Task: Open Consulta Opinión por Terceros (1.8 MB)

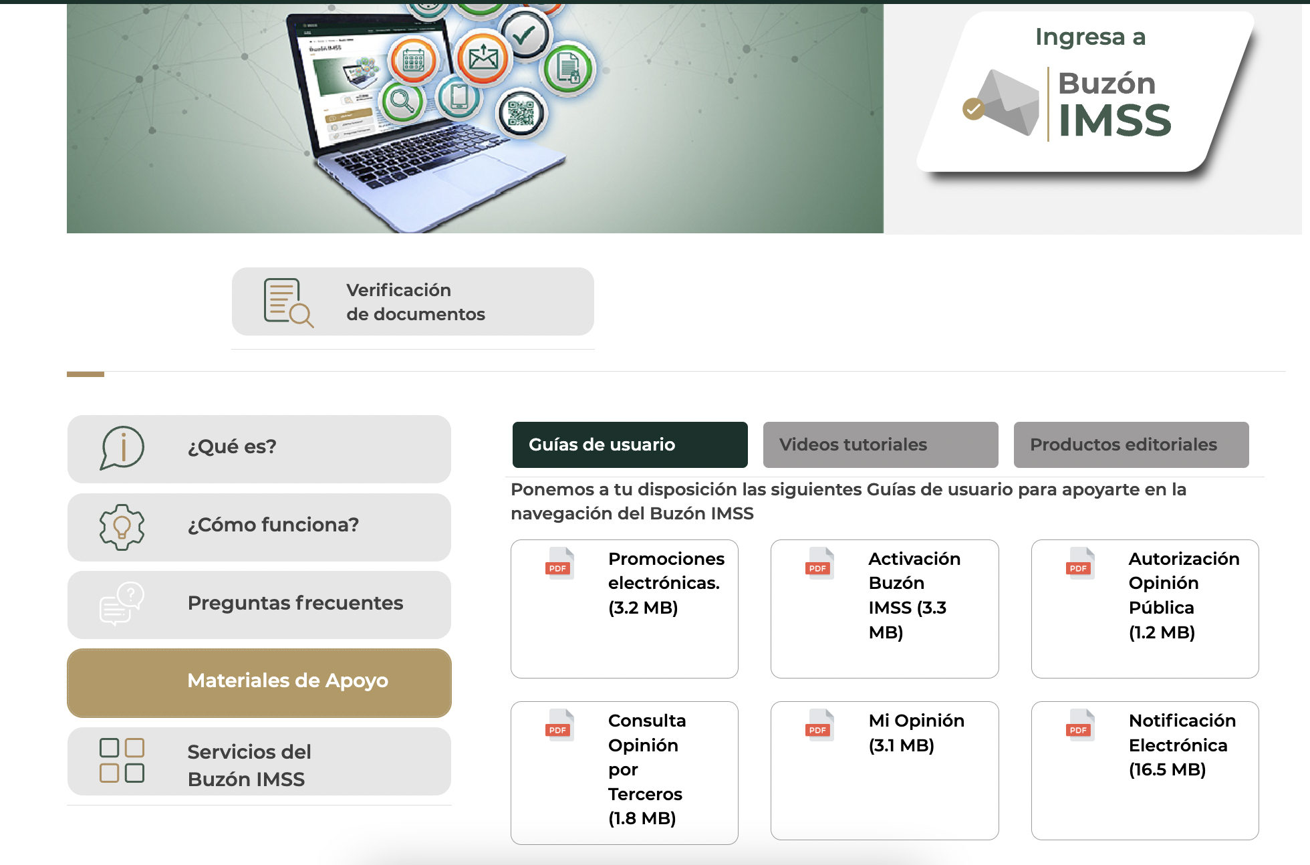Action: click(624, 773)
